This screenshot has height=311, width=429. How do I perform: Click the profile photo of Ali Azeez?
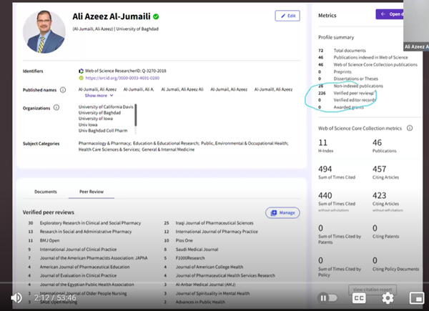pyautogui.click(x=44, y=31)
